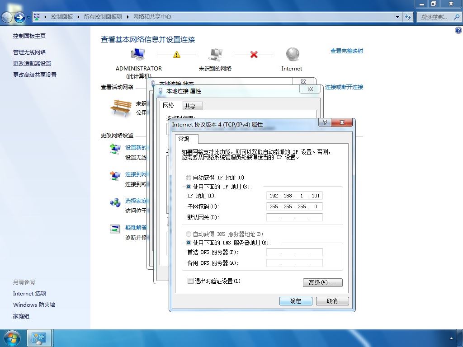Expand the 所有控制面板项 breadcrumb arrow
Viewport: 463px width, 347px height.
pos(128,17)
